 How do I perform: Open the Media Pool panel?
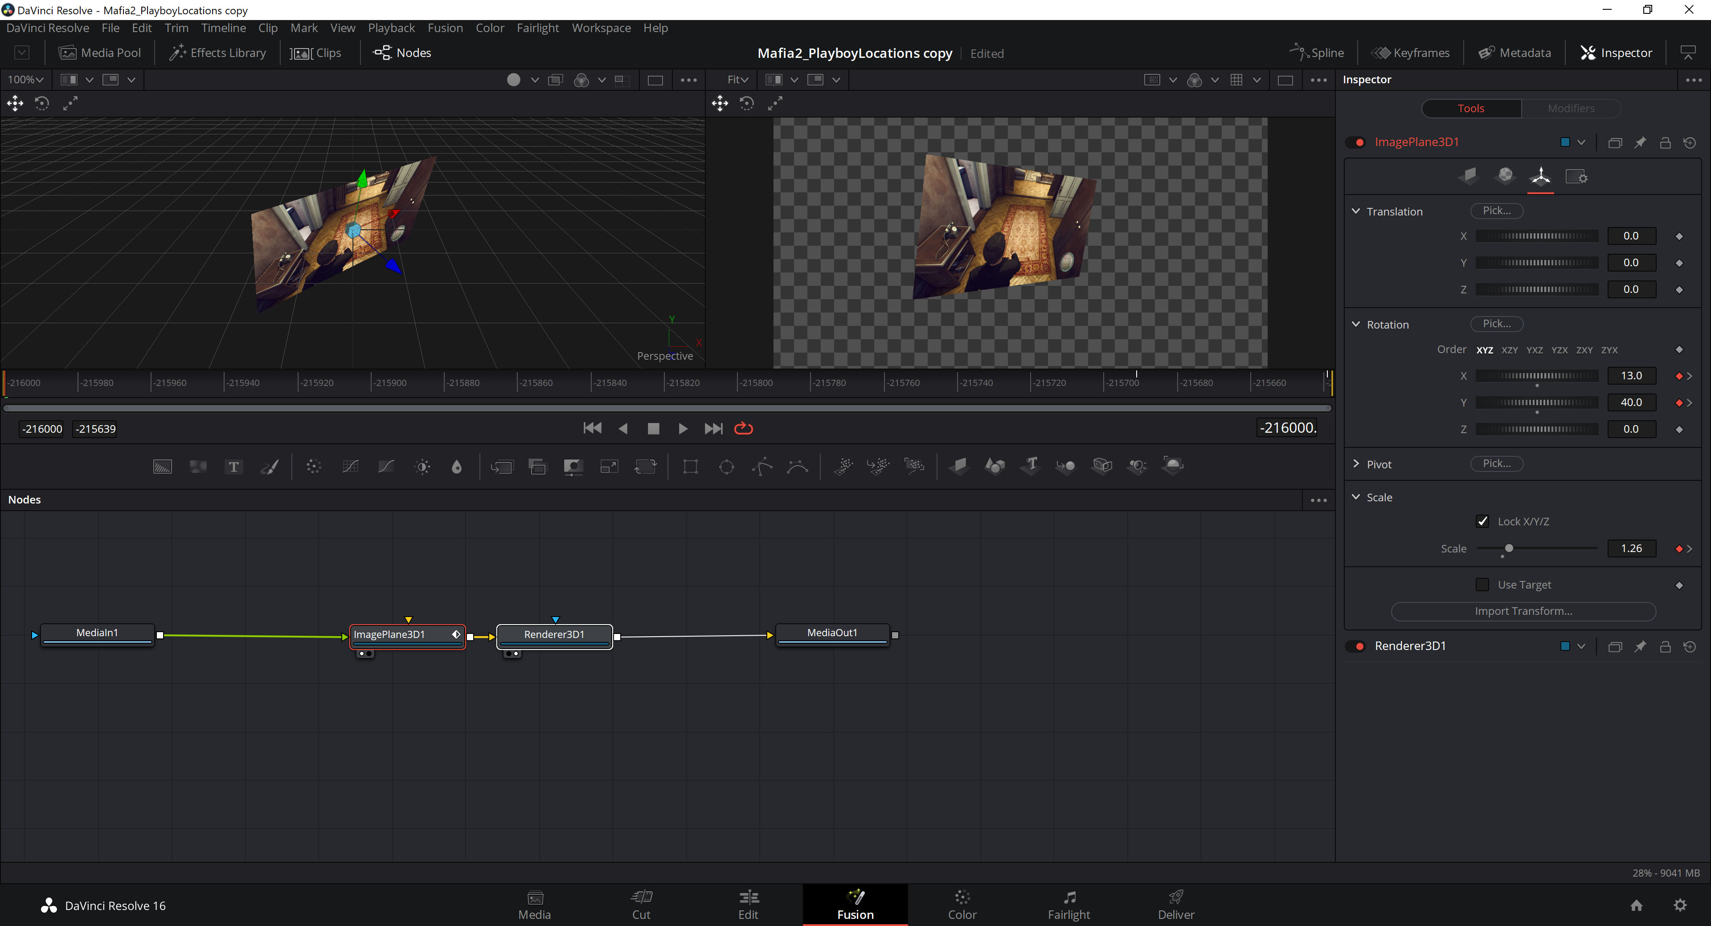tap(100, 53)
